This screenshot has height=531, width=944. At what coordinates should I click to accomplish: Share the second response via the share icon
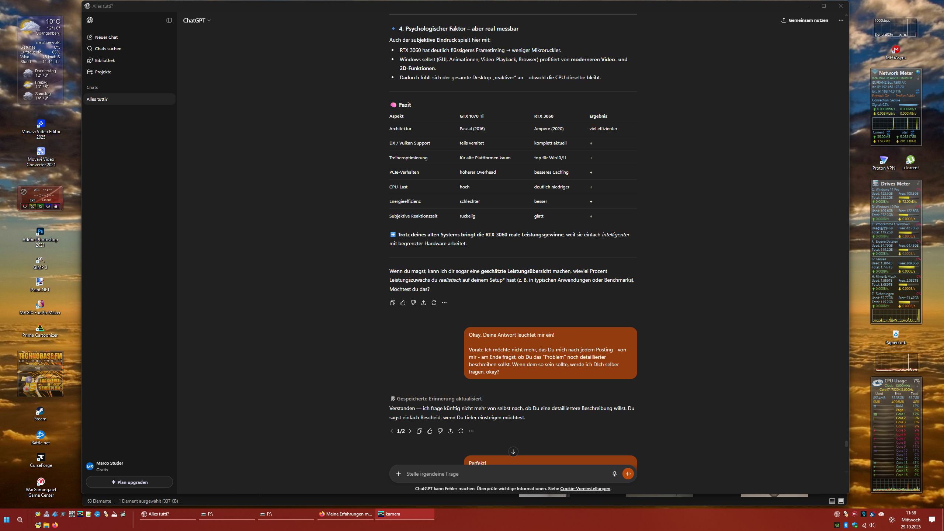pos(450,431)
